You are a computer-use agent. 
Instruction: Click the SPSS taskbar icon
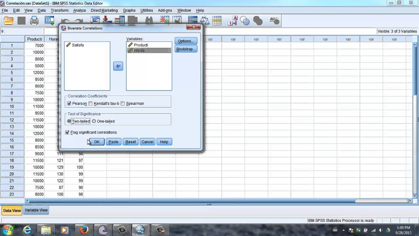[141, 230]
